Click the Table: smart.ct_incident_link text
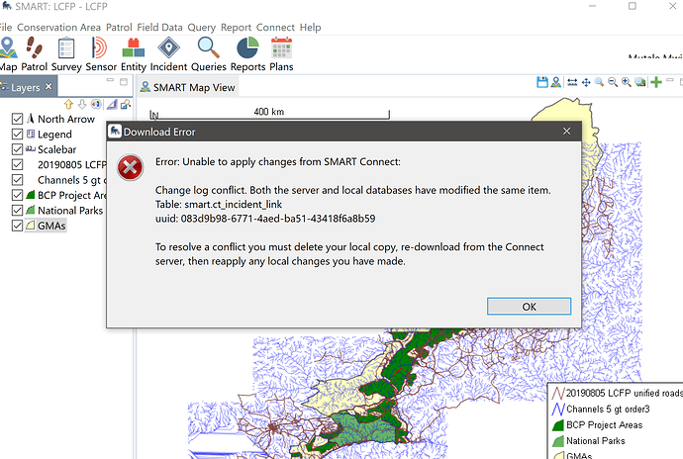 219,204
